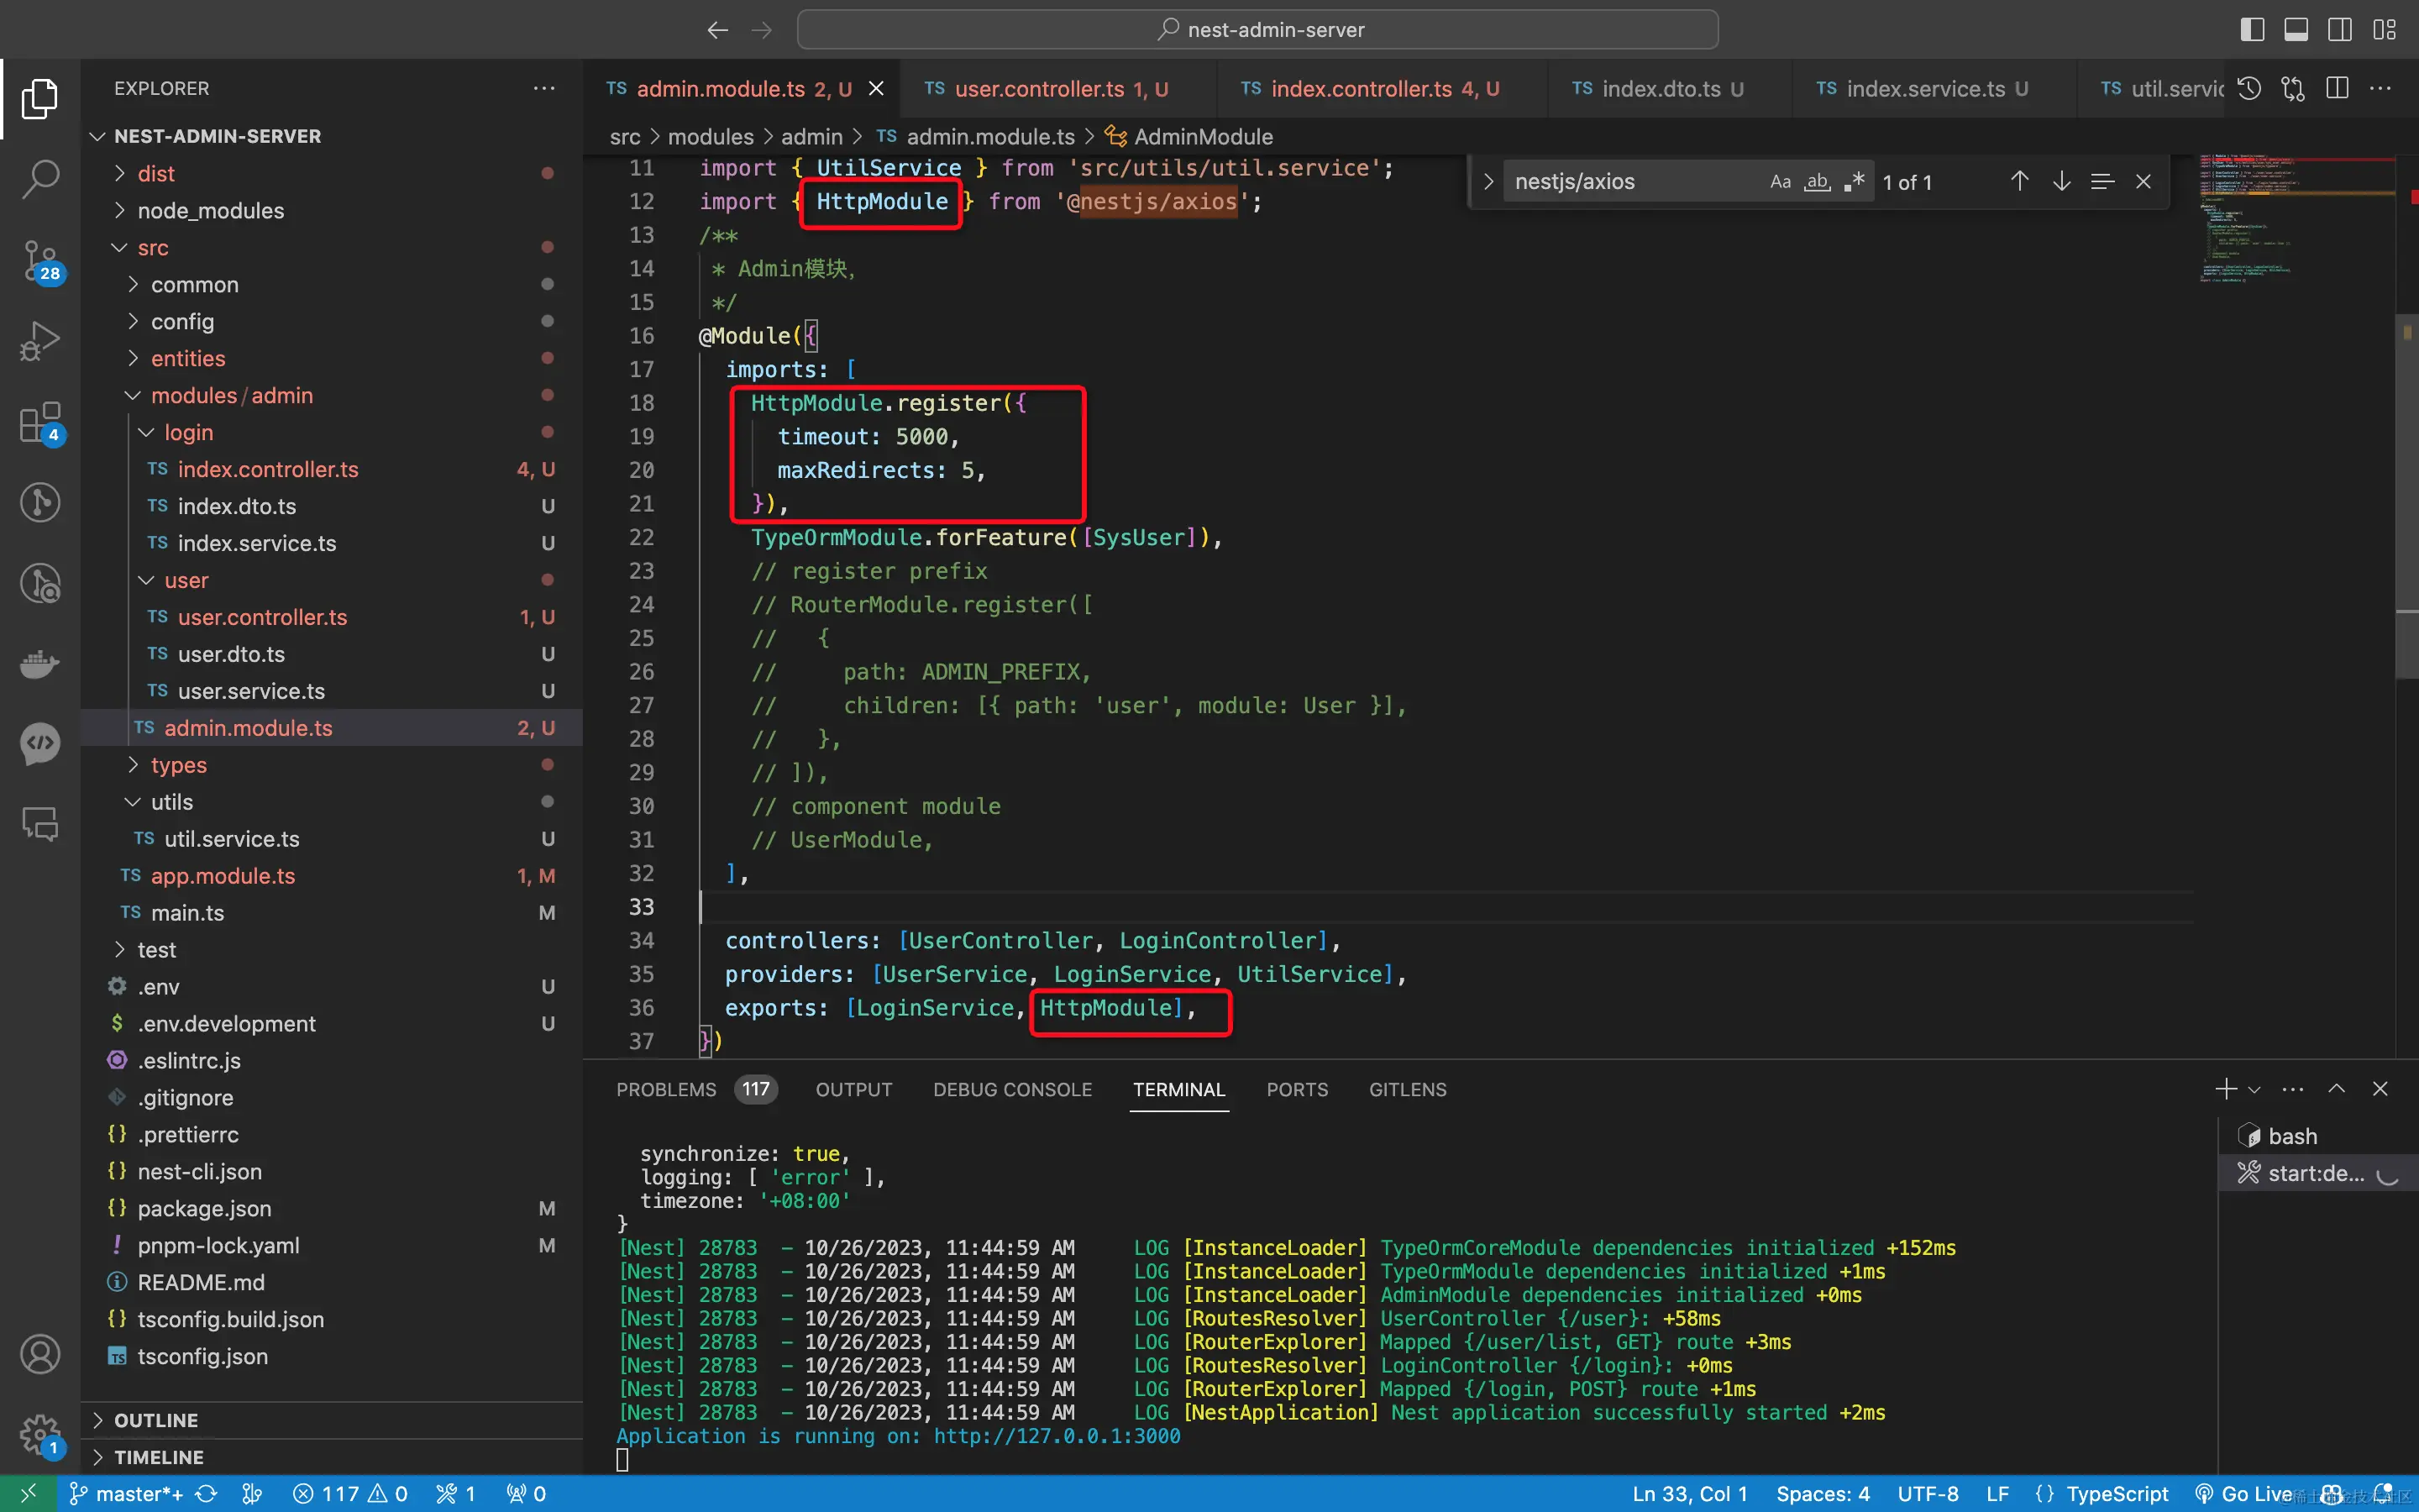Toggle Use Regular Expression in find widget

[1855, 181]
